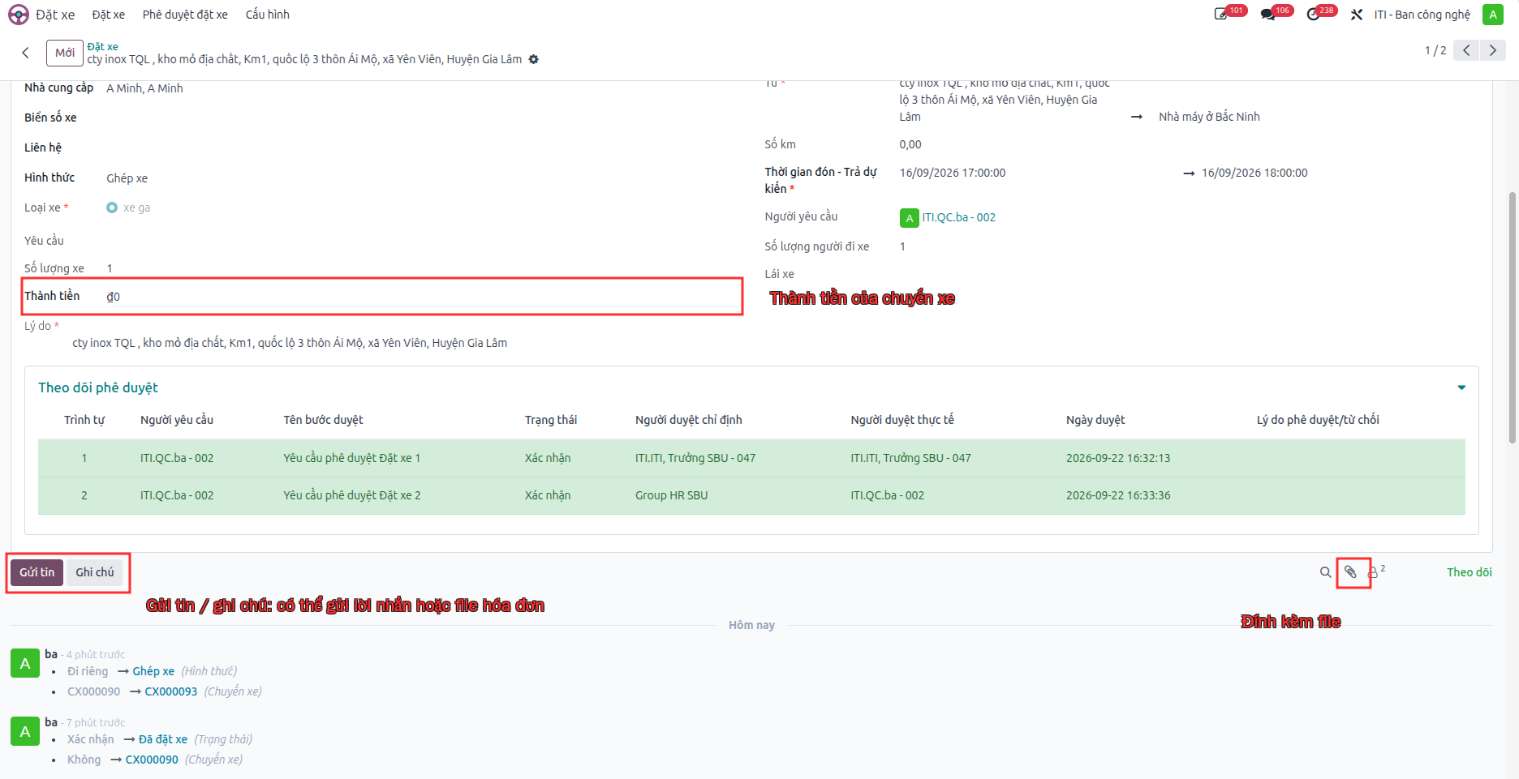Click the Nhà cung cấp value A Minh, A Minh
This screenshot has width=1519, height=779.
pos(144,88)
